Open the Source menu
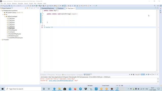This screenshot has height=91, width=162. [x=9, y=4]
